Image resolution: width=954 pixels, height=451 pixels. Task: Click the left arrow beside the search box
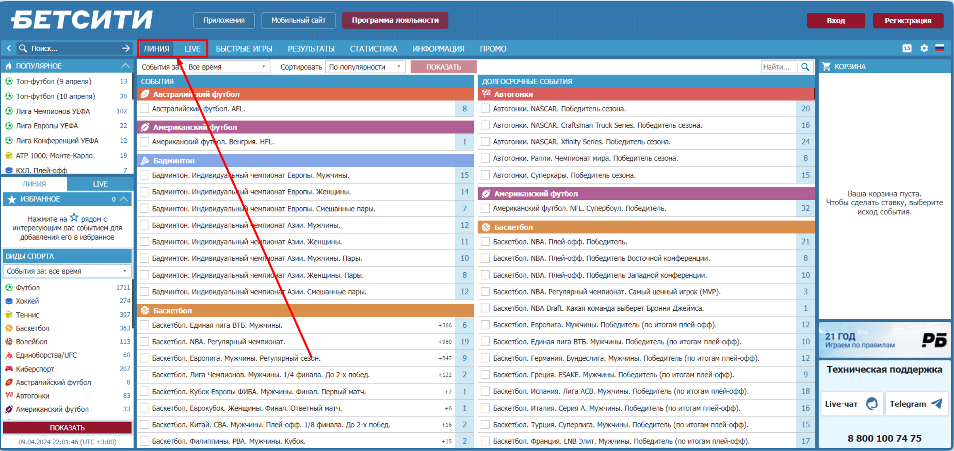(9, 48)
